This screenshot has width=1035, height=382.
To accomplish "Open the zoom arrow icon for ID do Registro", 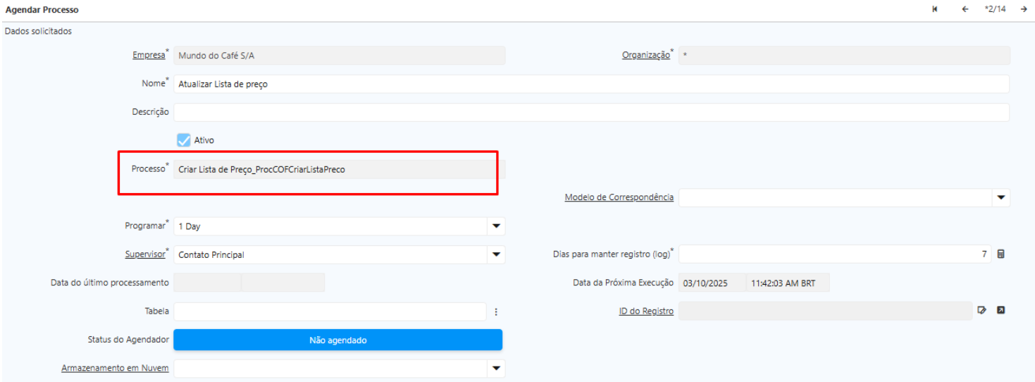I will pyautogui.click(x=1000, y=310).
